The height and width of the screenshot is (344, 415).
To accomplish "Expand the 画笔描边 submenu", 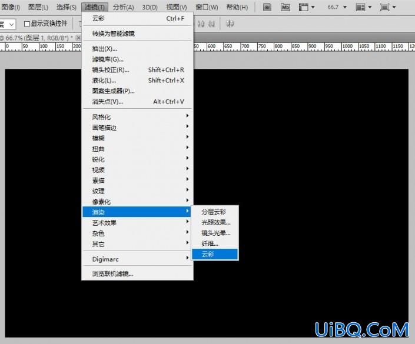I will coord(137,127).
